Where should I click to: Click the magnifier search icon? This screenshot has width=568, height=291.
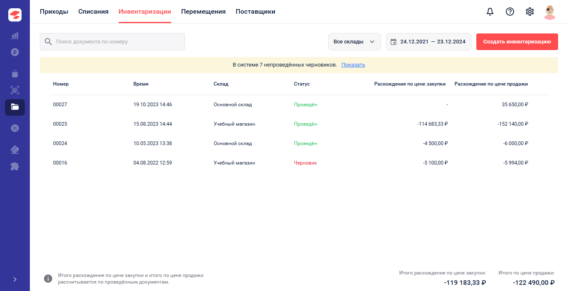48,42
